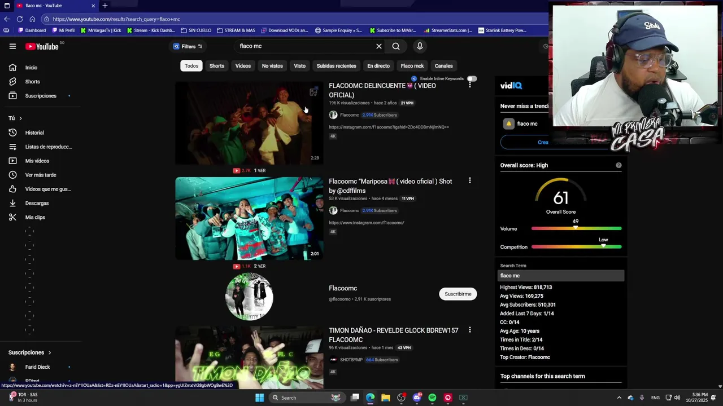Open the vidIQ logo panel
Viewport: 723px width, 406px height.
511,86
